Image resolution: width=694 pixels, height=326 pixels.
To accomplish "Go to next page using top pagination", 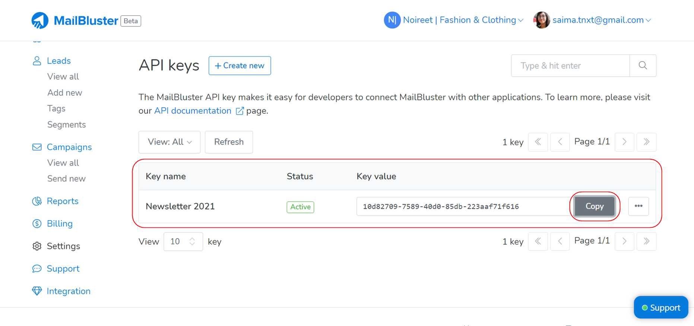I will point(625,142).
